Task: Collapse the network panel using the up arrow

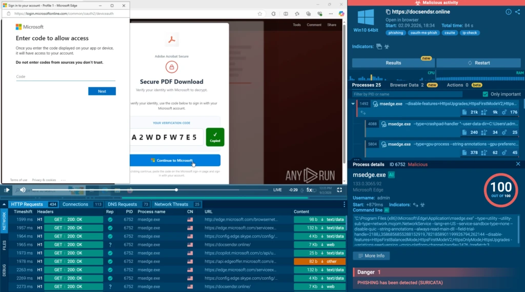Action: [4, 204]
